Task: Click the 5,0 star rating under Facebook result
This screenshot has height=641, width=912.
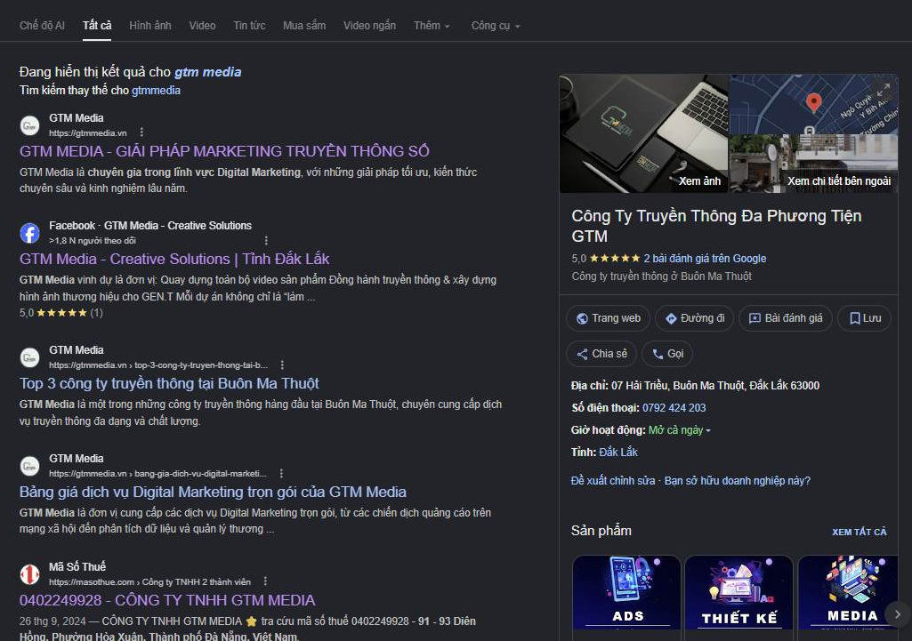Action: (x=61, y=313)
